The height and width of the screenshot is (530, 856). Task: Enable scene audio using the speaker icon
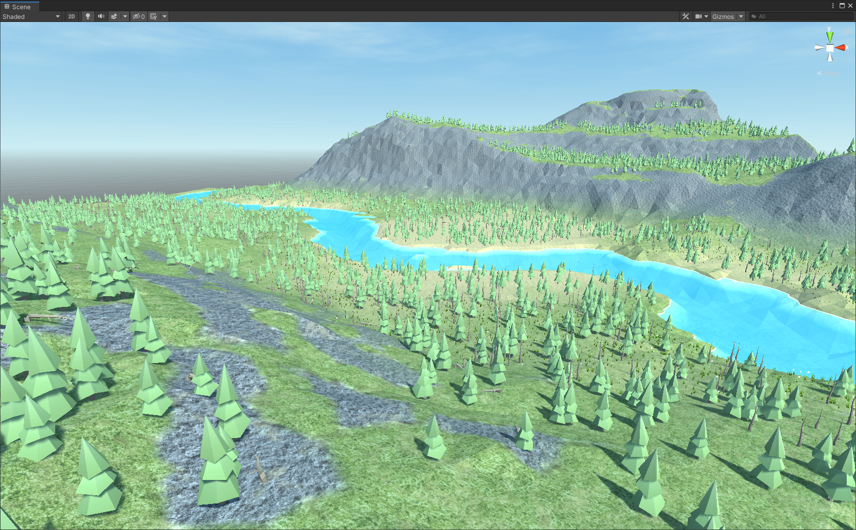[101, 16]
